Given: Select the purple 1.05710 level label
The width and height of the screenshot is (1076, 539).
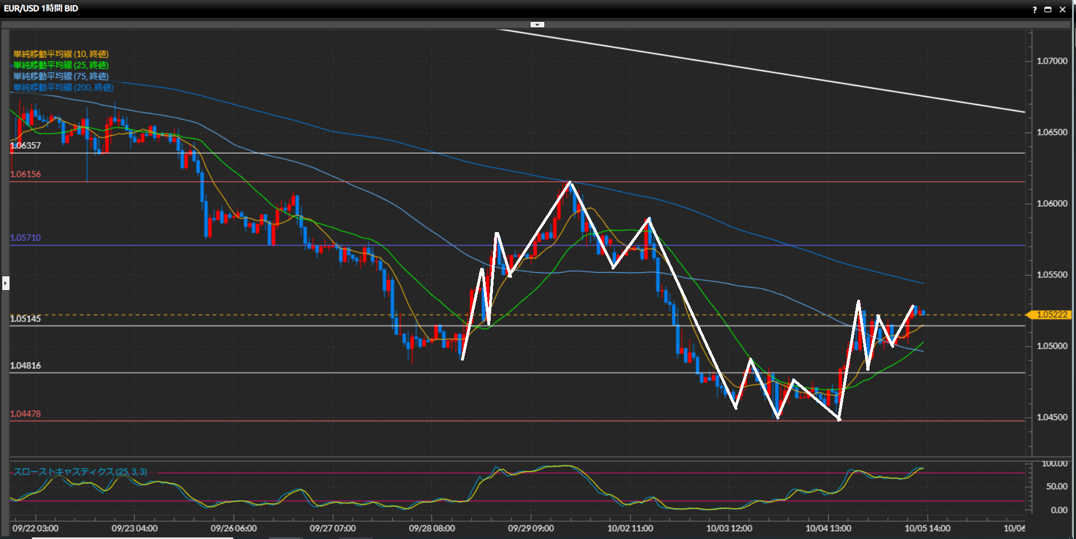Looking at the screenshot, I should click(26, 238).
